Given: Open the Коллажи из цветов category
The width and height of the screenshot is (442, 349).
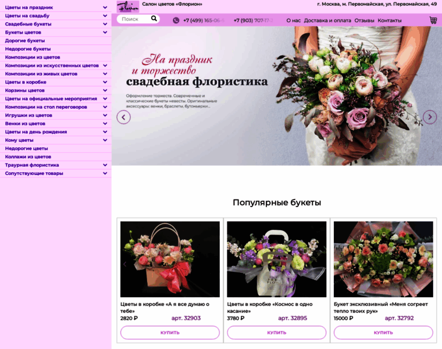Looking at the screenshot, I should 28,157.
